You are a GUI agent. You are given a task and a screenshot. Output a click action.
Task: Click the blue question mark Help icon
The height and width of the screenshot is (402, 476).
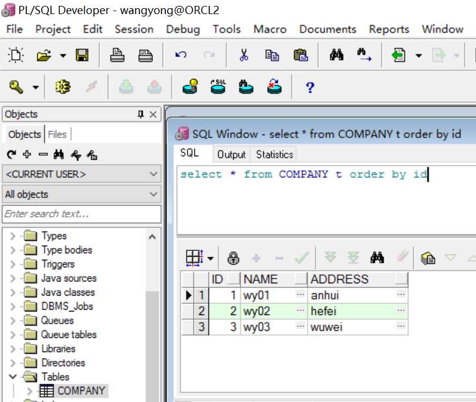point(310,88)
